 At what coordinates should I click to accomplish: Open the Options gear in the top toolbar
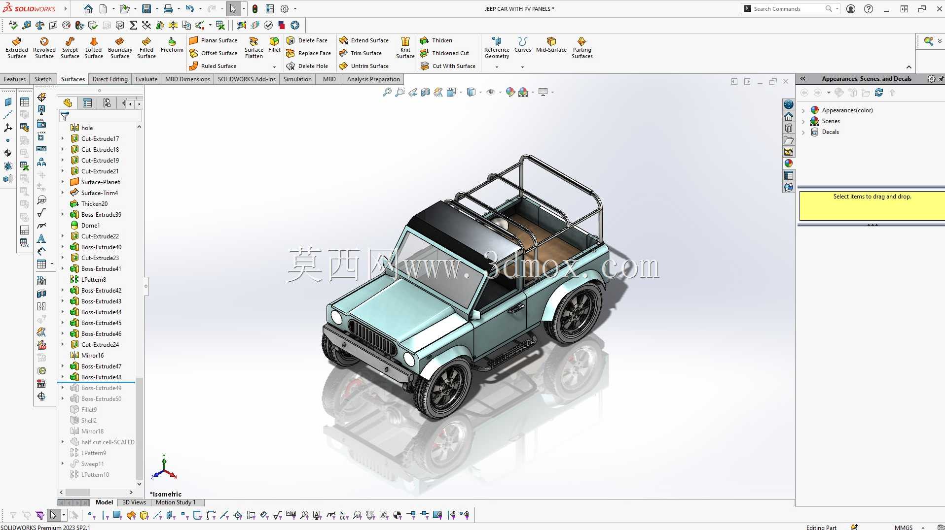coord(285,9)
